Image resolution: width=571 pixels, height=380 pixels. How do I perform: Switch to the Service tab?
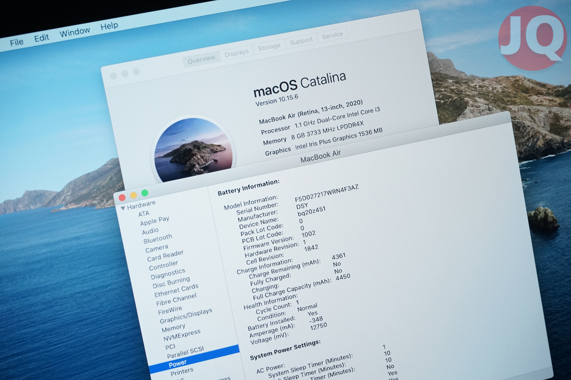(x=332, y=35)
